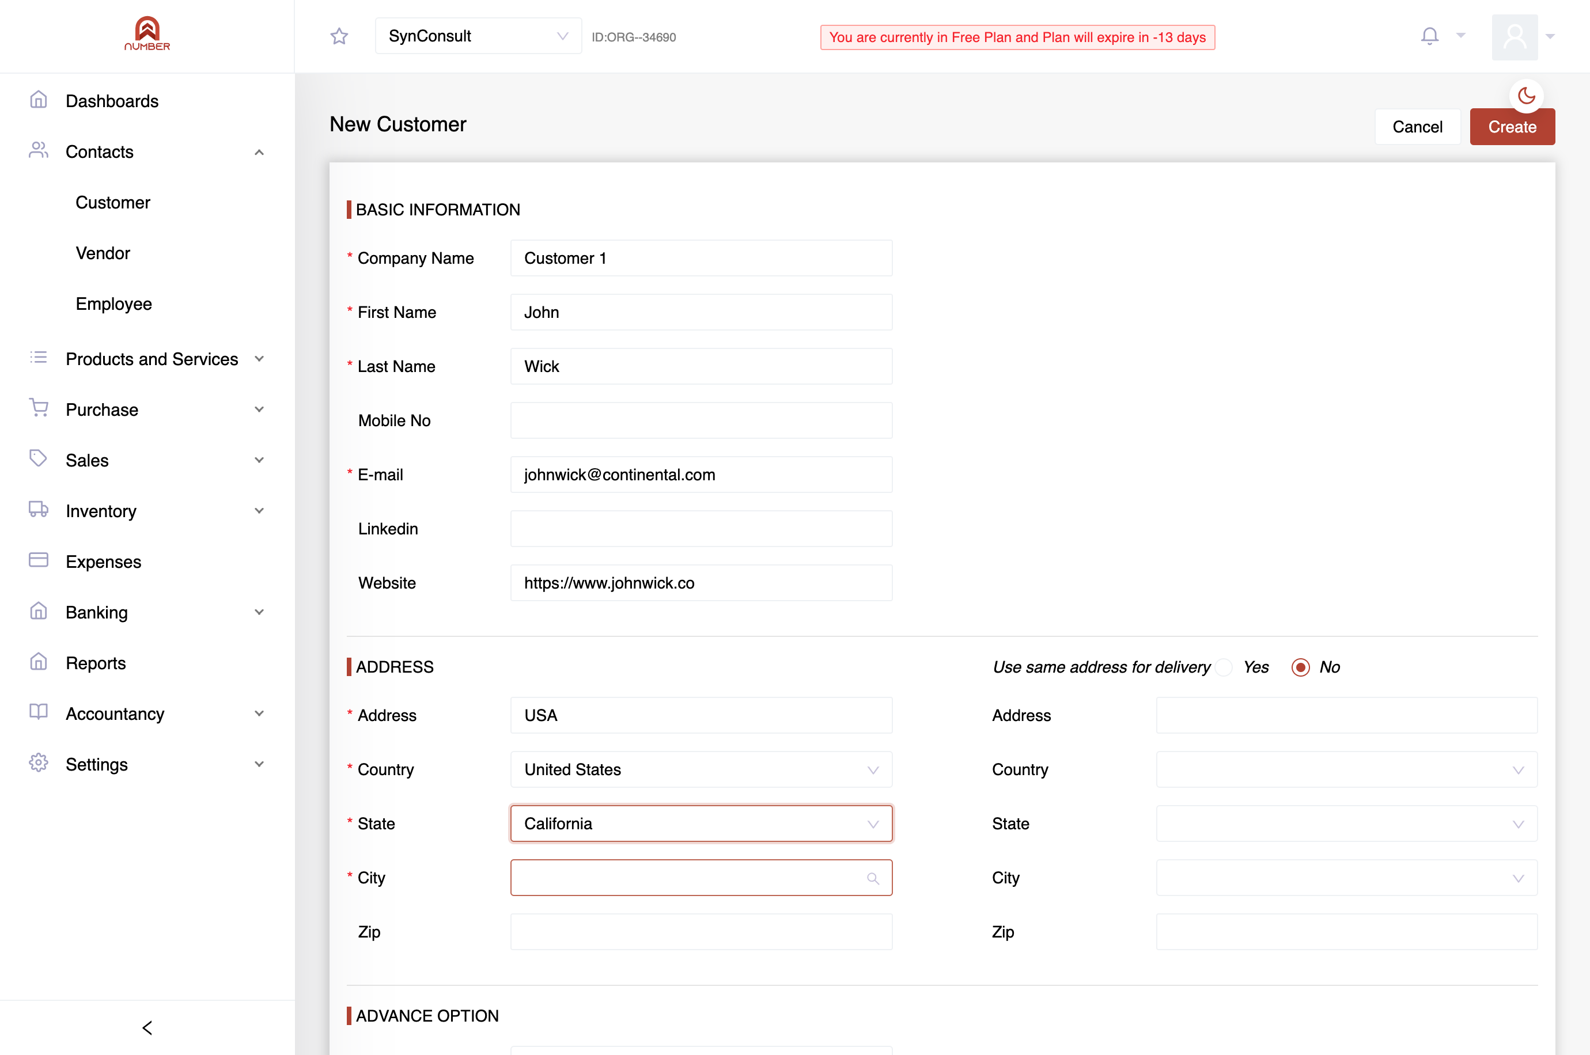
Task: Click the Website field
Action: pyautogui.click(x=701, y=582)
